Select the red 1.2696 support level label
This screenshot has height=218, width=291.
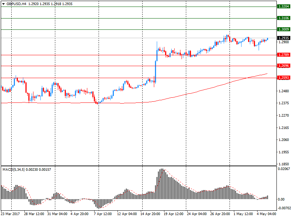point(284,66)
